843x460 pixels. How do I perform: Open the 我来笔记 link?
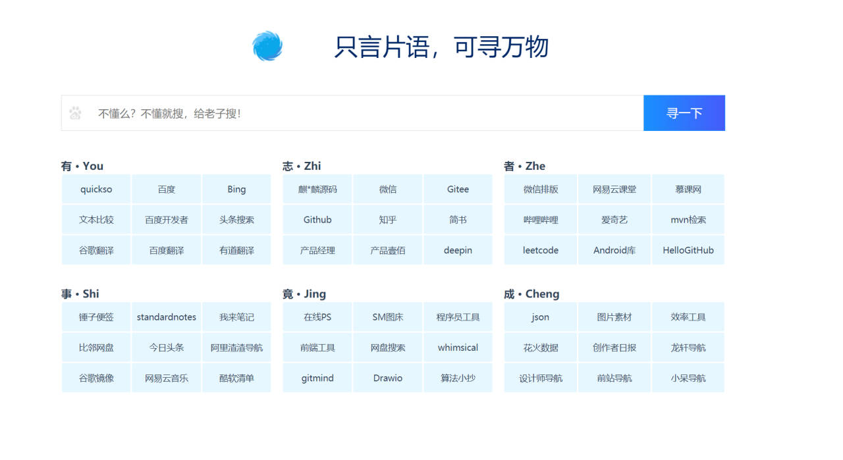pos(236,317)
